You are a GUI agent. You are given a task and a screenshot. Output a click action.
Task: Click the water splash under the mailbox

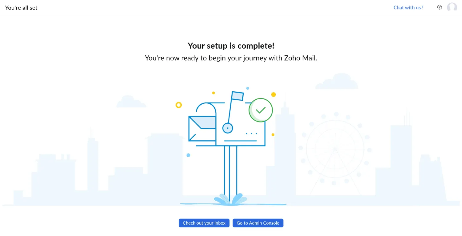230,199
